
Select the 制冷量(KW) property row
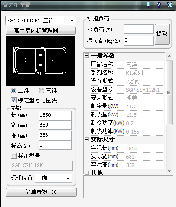coord(127,106)
